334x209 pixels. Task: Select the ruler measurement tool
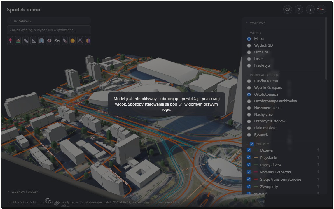(26, 41)
